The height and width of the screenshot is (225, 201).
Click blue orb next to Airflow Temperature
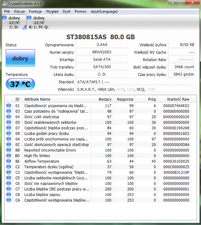(9, 161)
